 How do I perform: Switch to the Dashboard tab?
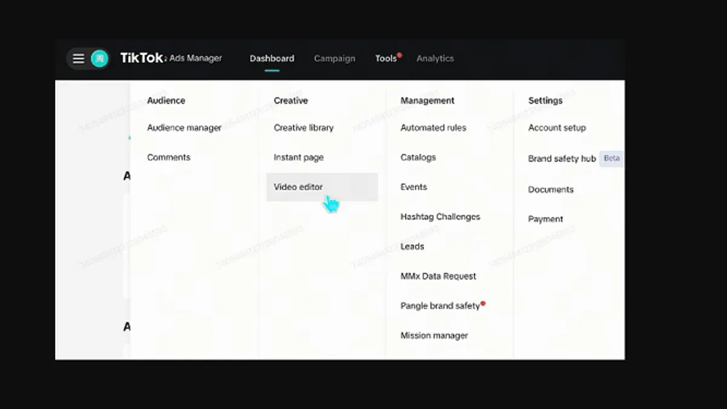pyautogui.click(x=272, y=59)
